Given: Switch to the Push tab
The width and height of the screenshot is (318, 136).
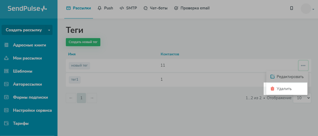Looking at the screenshot, I should [105, 8].
